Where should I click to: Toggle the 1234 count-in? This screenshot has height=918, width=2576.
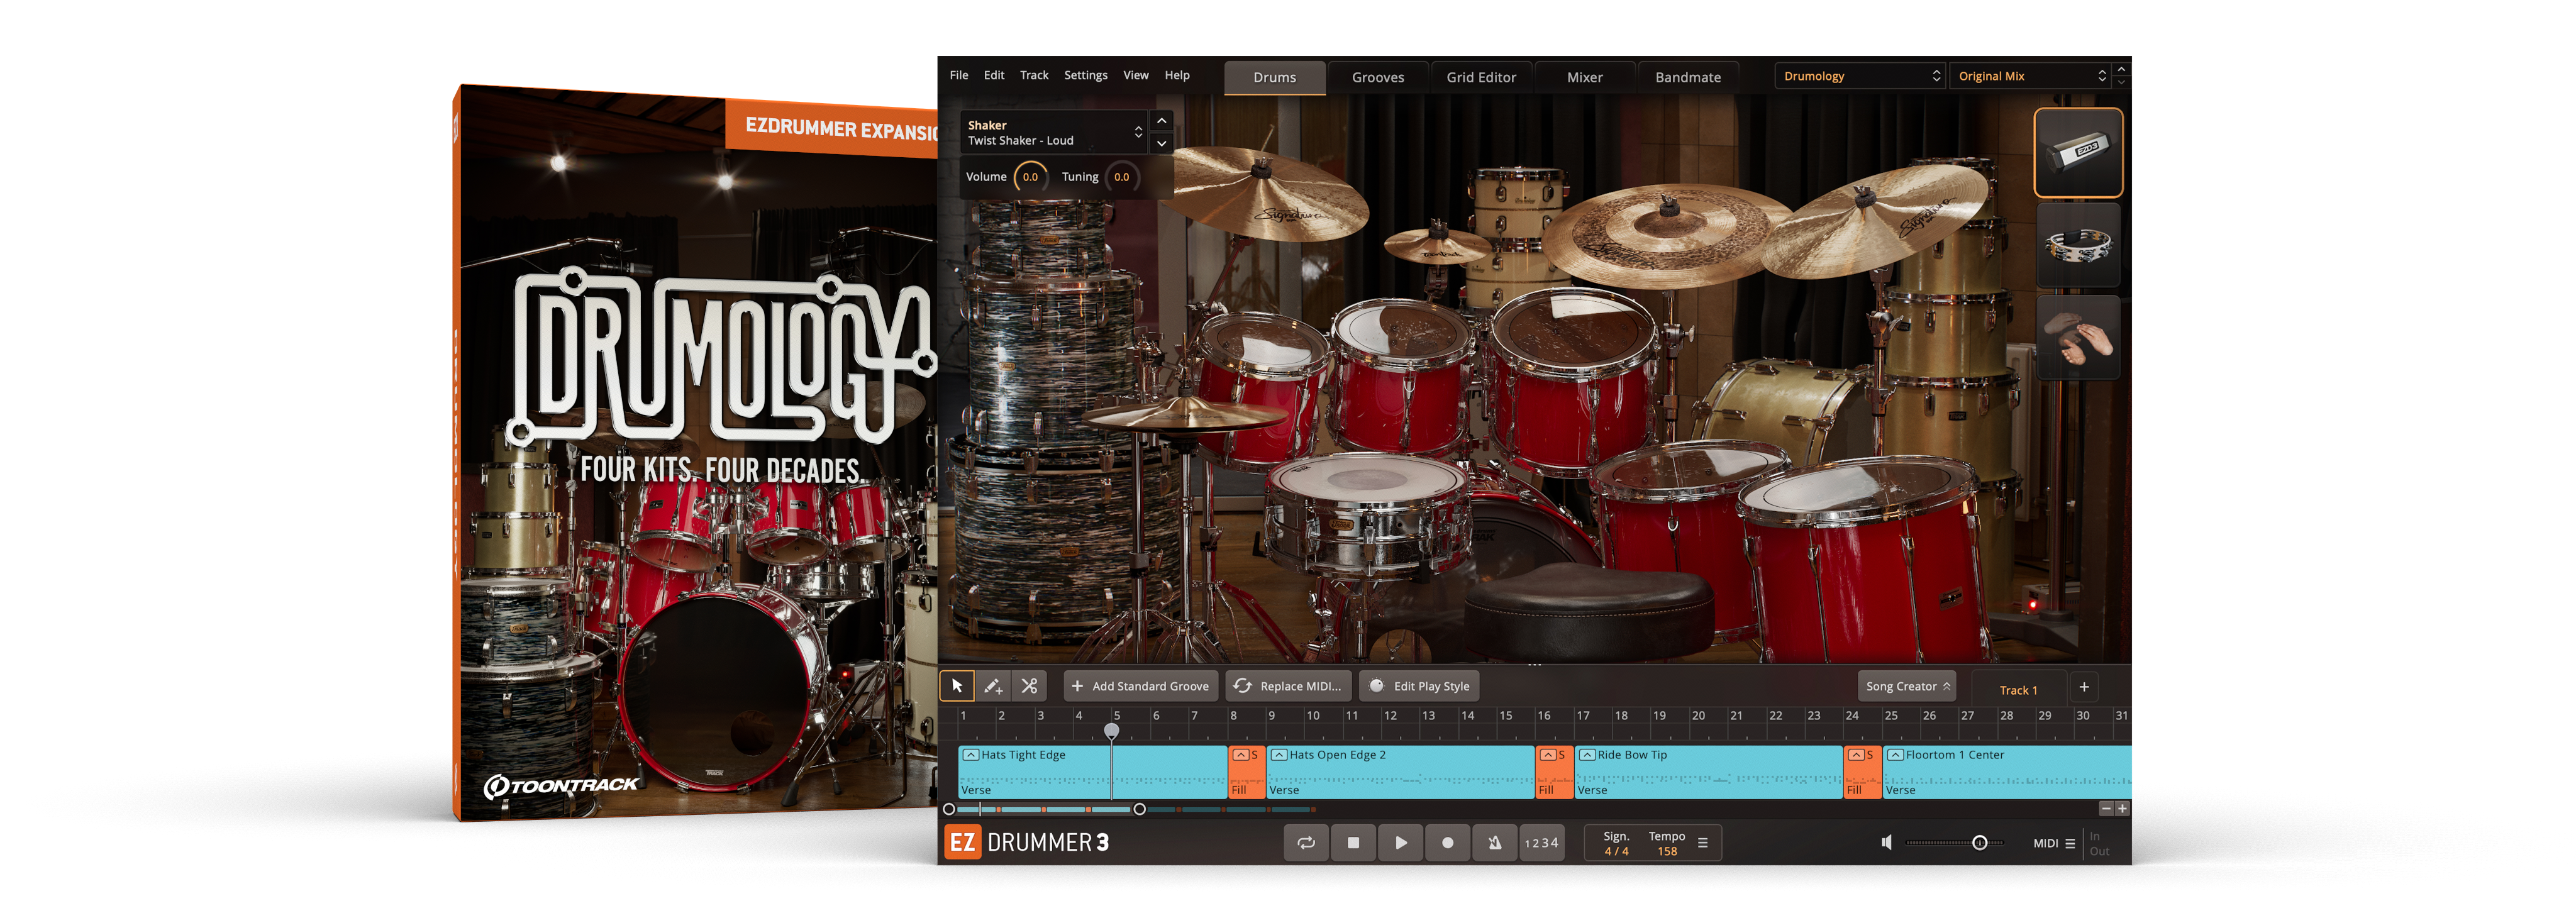[1541, 843]
